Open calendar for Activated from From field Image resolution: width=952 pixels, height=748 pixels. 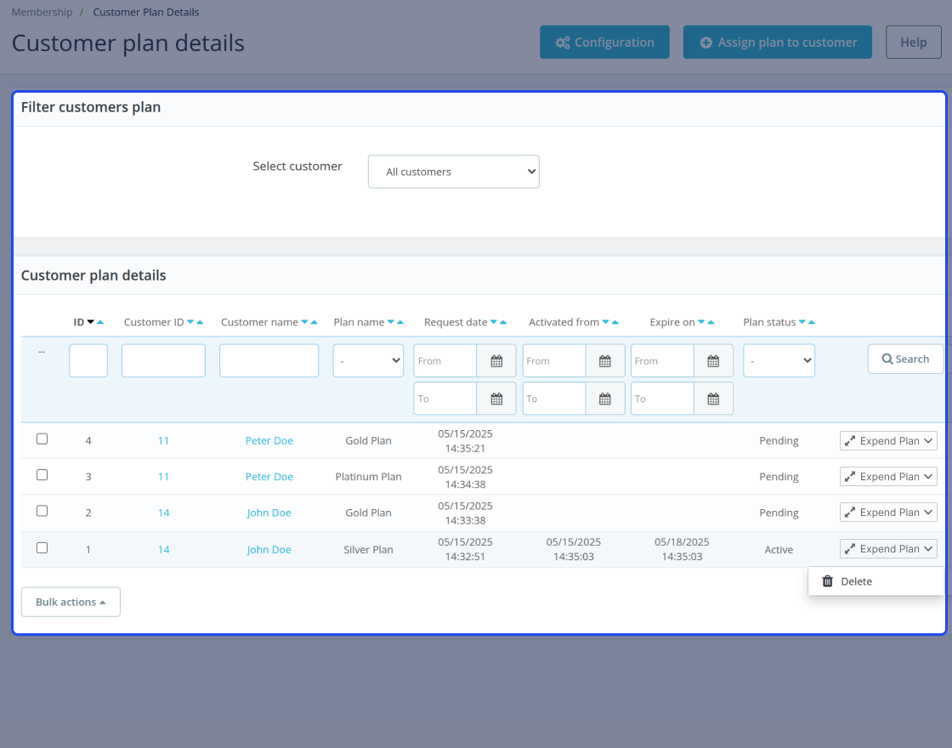pos(604,360)
